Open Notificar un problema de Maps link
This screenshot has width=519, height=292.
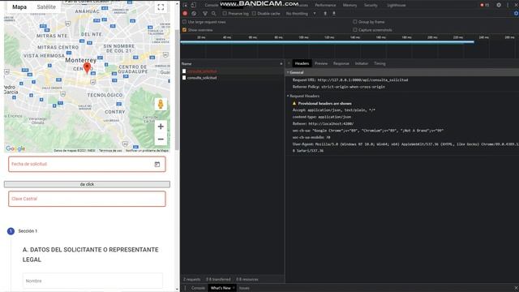pyautogui.click(x=147, y=151)
